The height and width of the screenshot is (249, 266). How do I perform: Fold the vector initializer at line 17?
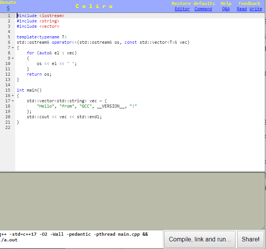[13, 101]
